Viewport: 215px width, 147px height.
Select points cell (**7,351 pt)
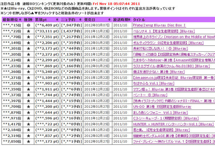(x=47, y=37)
